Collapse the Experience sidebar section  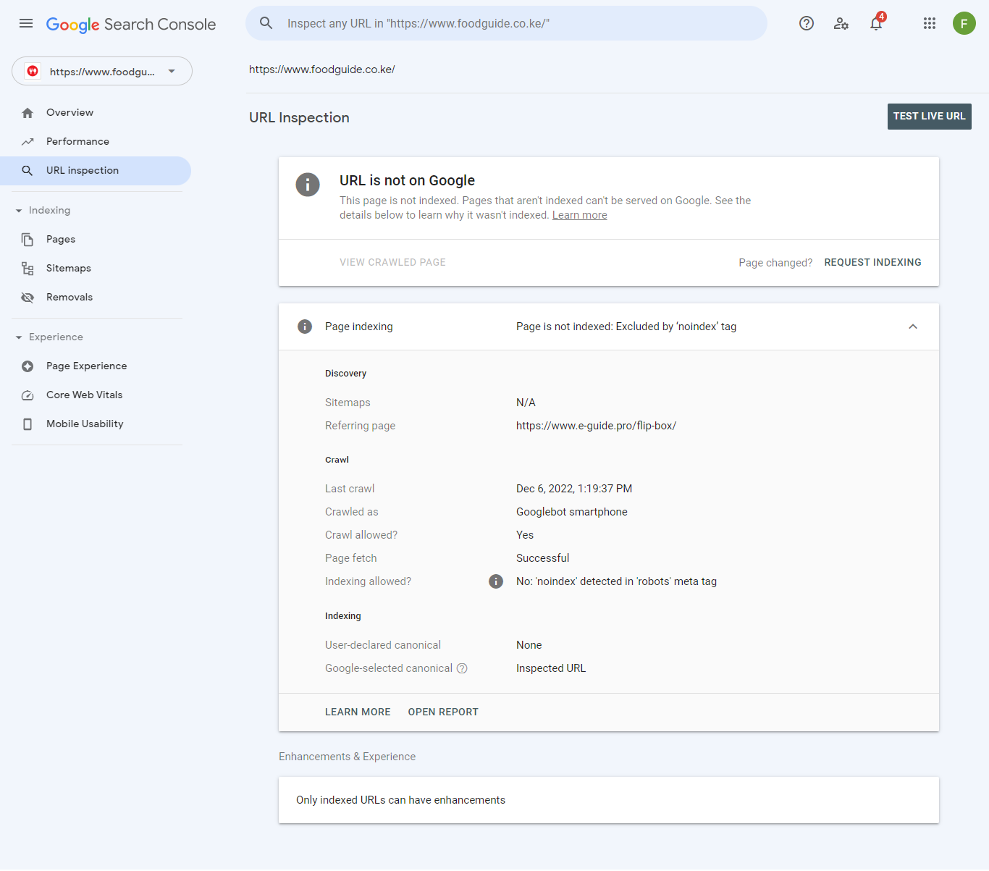pos(19,337)
